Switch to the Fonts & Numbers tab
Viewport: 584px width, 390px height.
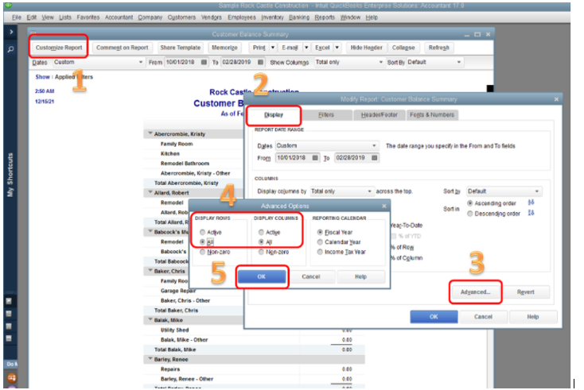(431, 115)
